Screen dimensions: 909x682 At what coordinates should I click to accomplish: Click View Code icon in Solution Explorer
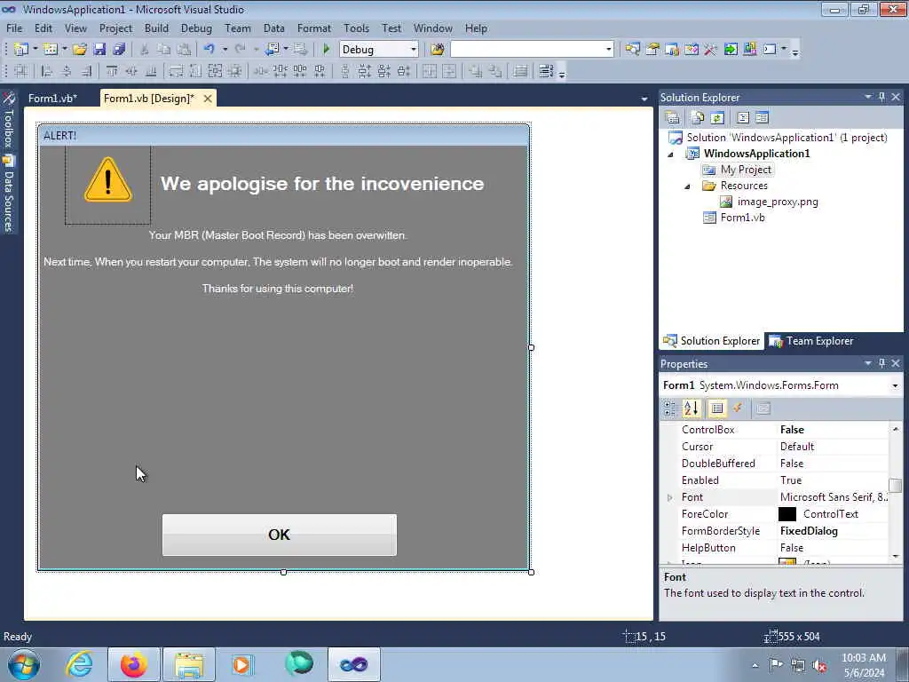743,118
